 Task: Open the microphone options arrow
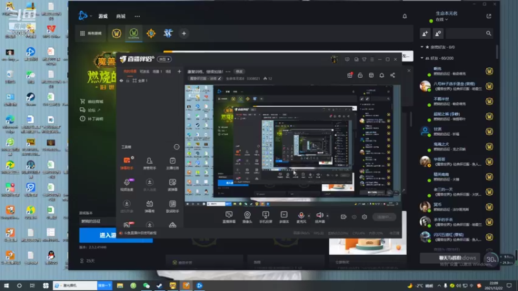tap(309, 216)
